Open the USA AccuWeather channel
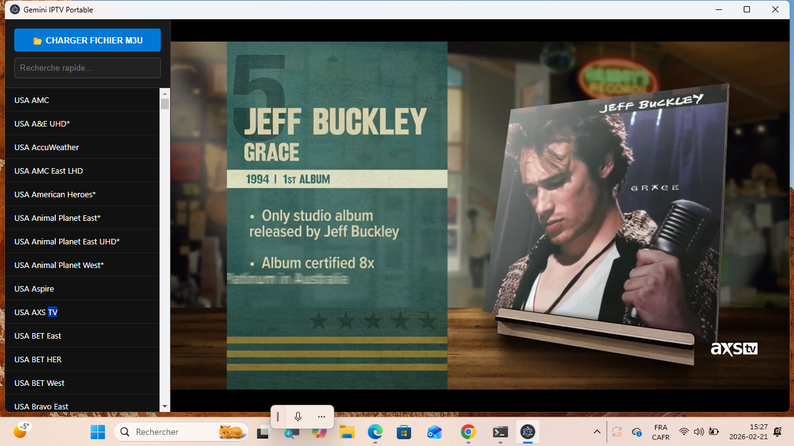794x446 pixels. [x=82, y=147]
